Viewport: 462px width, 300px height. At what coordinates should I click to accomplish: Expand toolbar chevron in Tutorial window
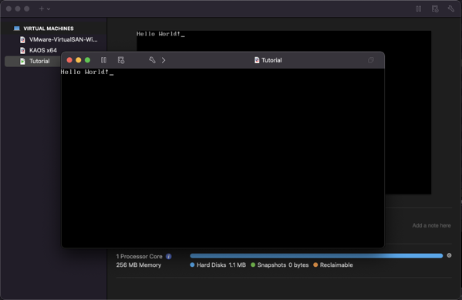(164, 60)
